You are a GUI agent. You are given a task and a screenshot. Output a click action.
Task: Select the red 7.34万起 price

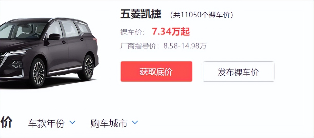(x=171, y=32)
